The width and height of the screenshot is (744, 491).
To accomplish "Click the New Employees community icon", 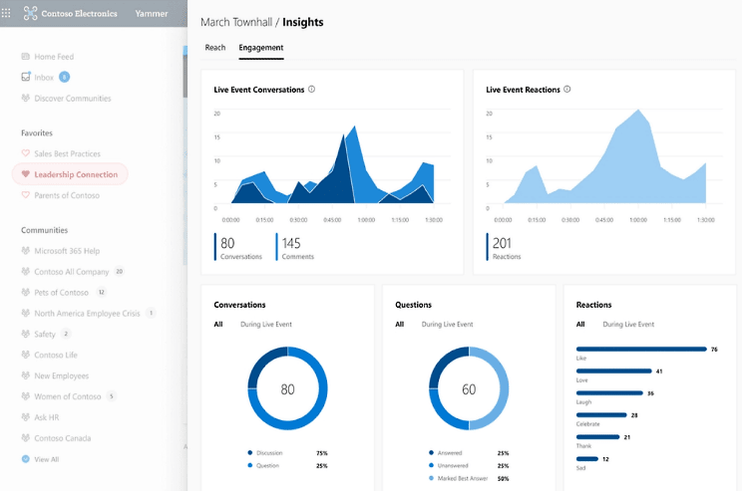I will (26, 375).
